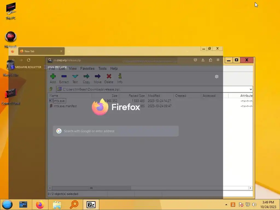Click the volume speaker tray icon

point(254,205)
